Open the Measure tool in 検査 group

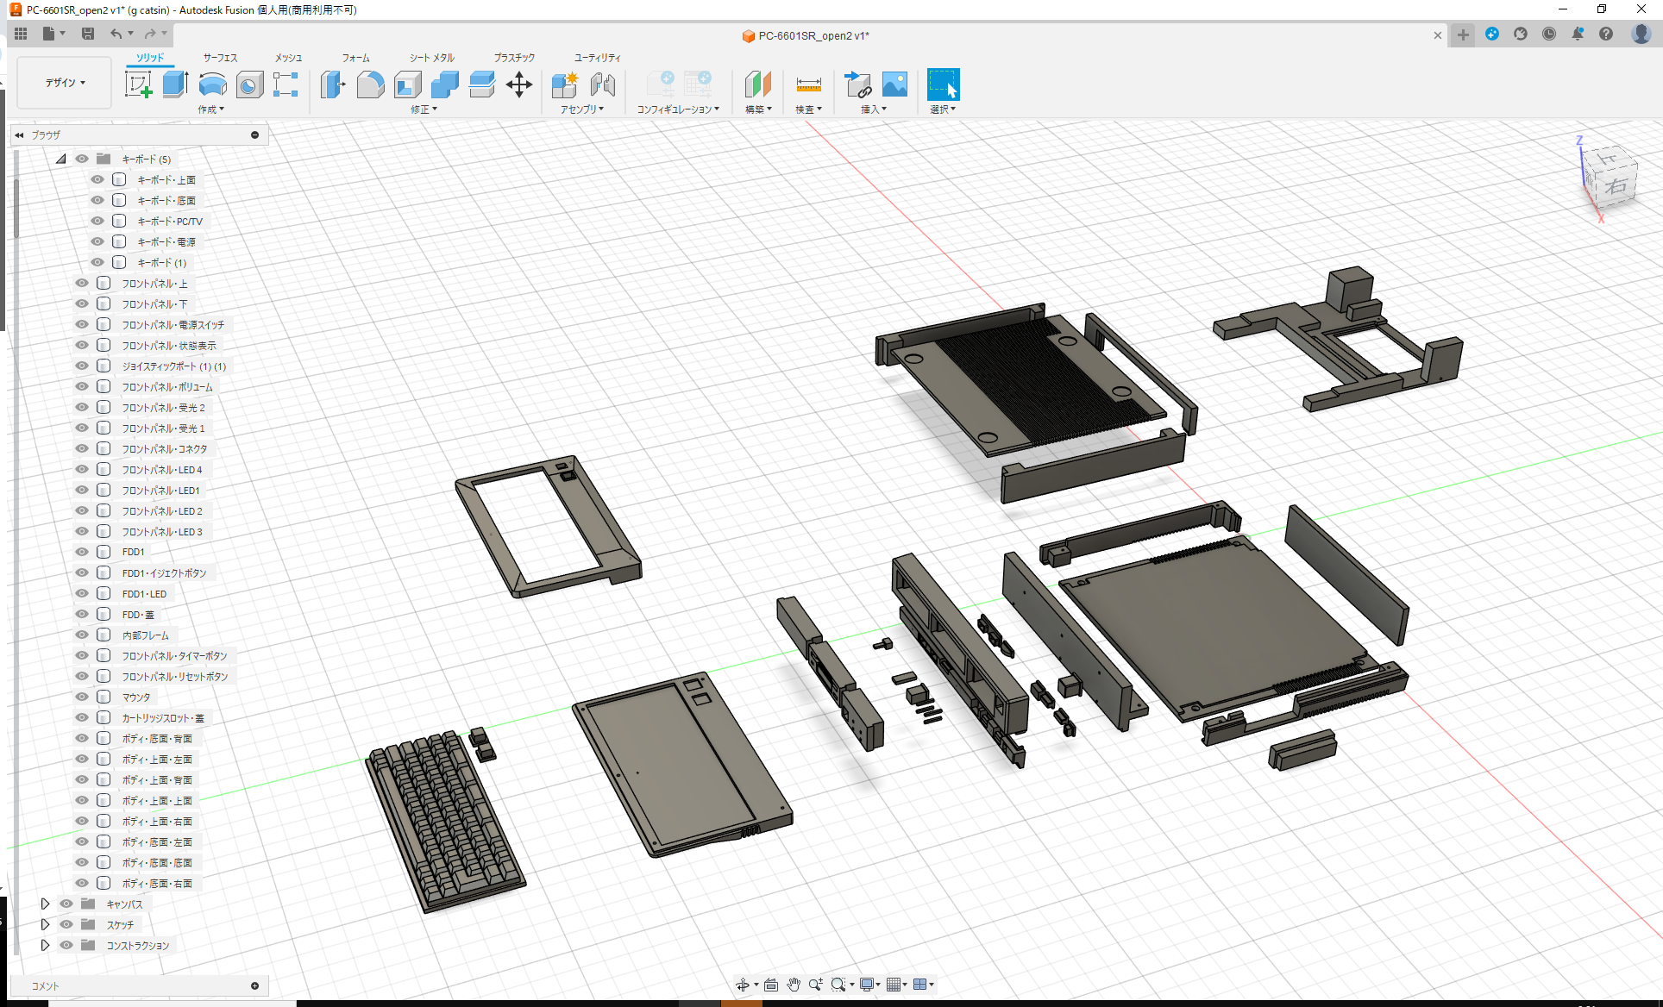[808, 84]
